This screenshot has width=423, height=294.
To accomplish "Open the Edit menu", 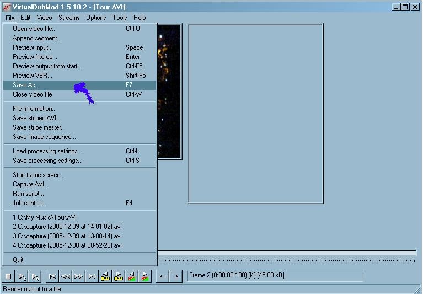I will click(x=25, y=18).
